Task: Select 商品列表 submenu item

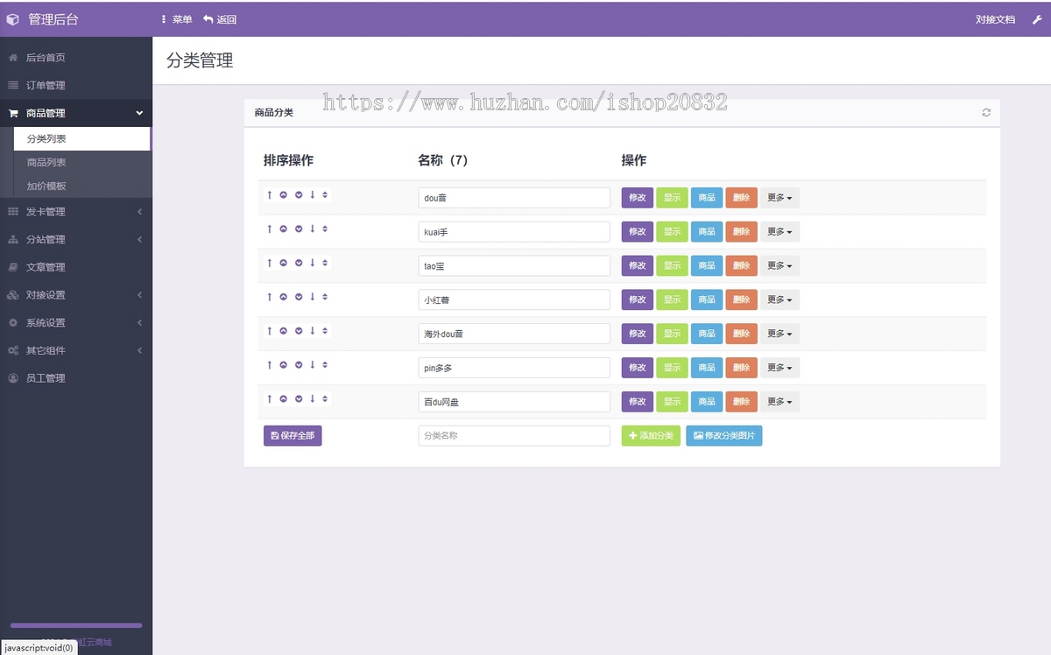Action: click(x=82, y=162)
